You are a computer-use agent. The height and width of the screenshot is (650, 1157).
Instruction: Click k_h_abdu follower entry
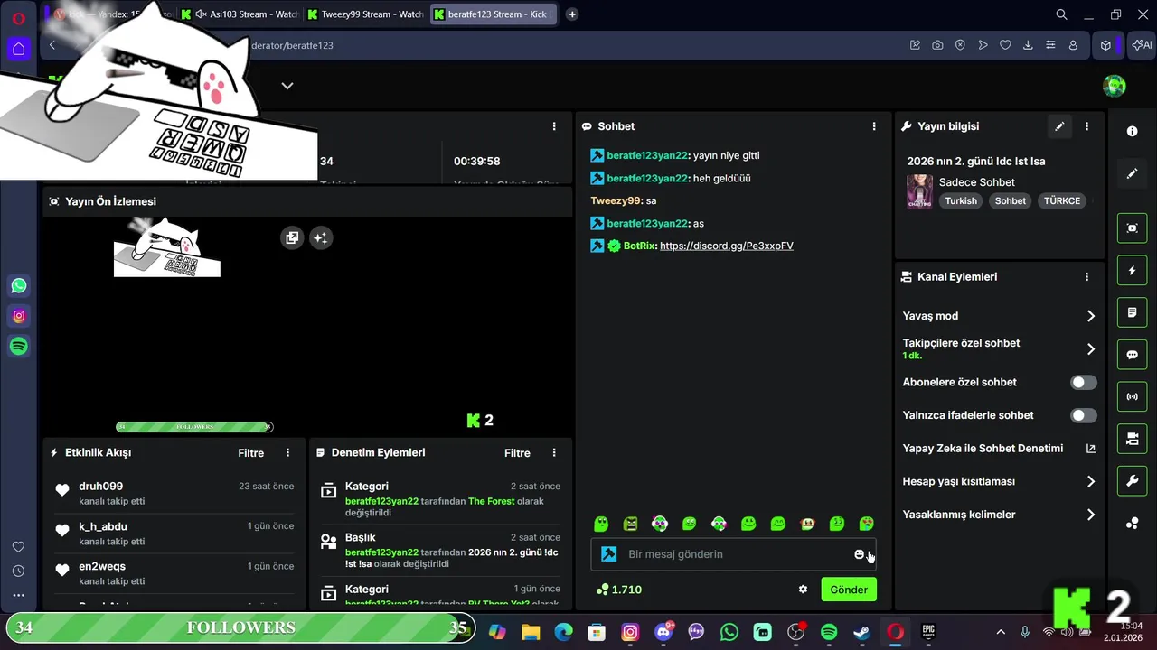174,534
